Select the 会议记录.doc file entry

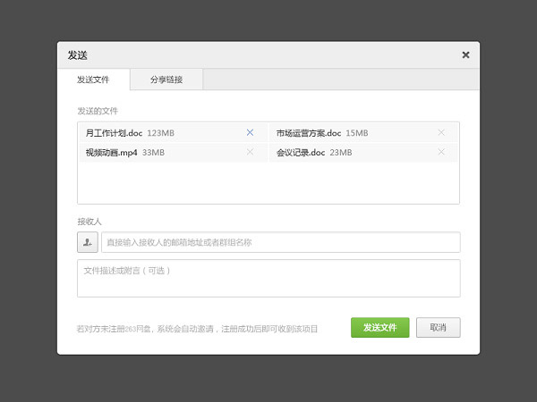click(x=302, y=153)
